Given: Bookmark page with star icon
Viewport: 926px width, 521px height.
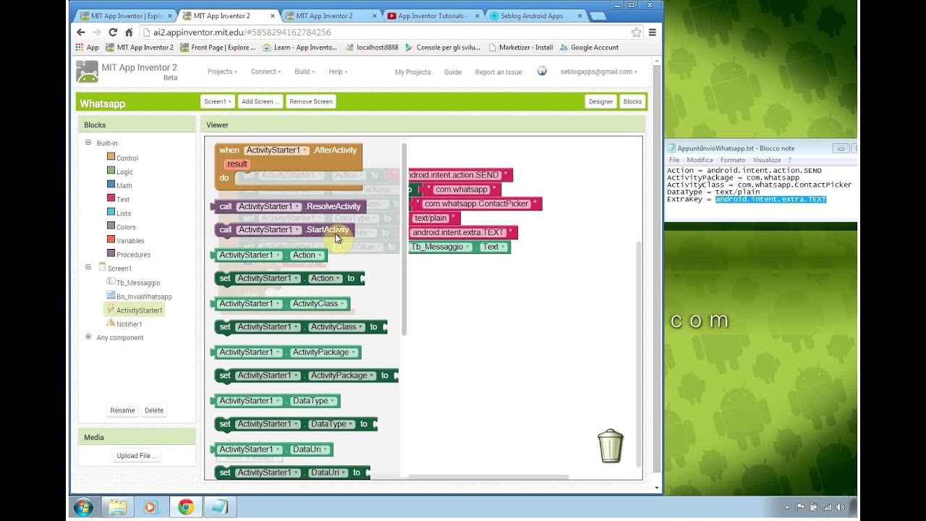Looking at the screenshot, I should (x=636, y=32).
